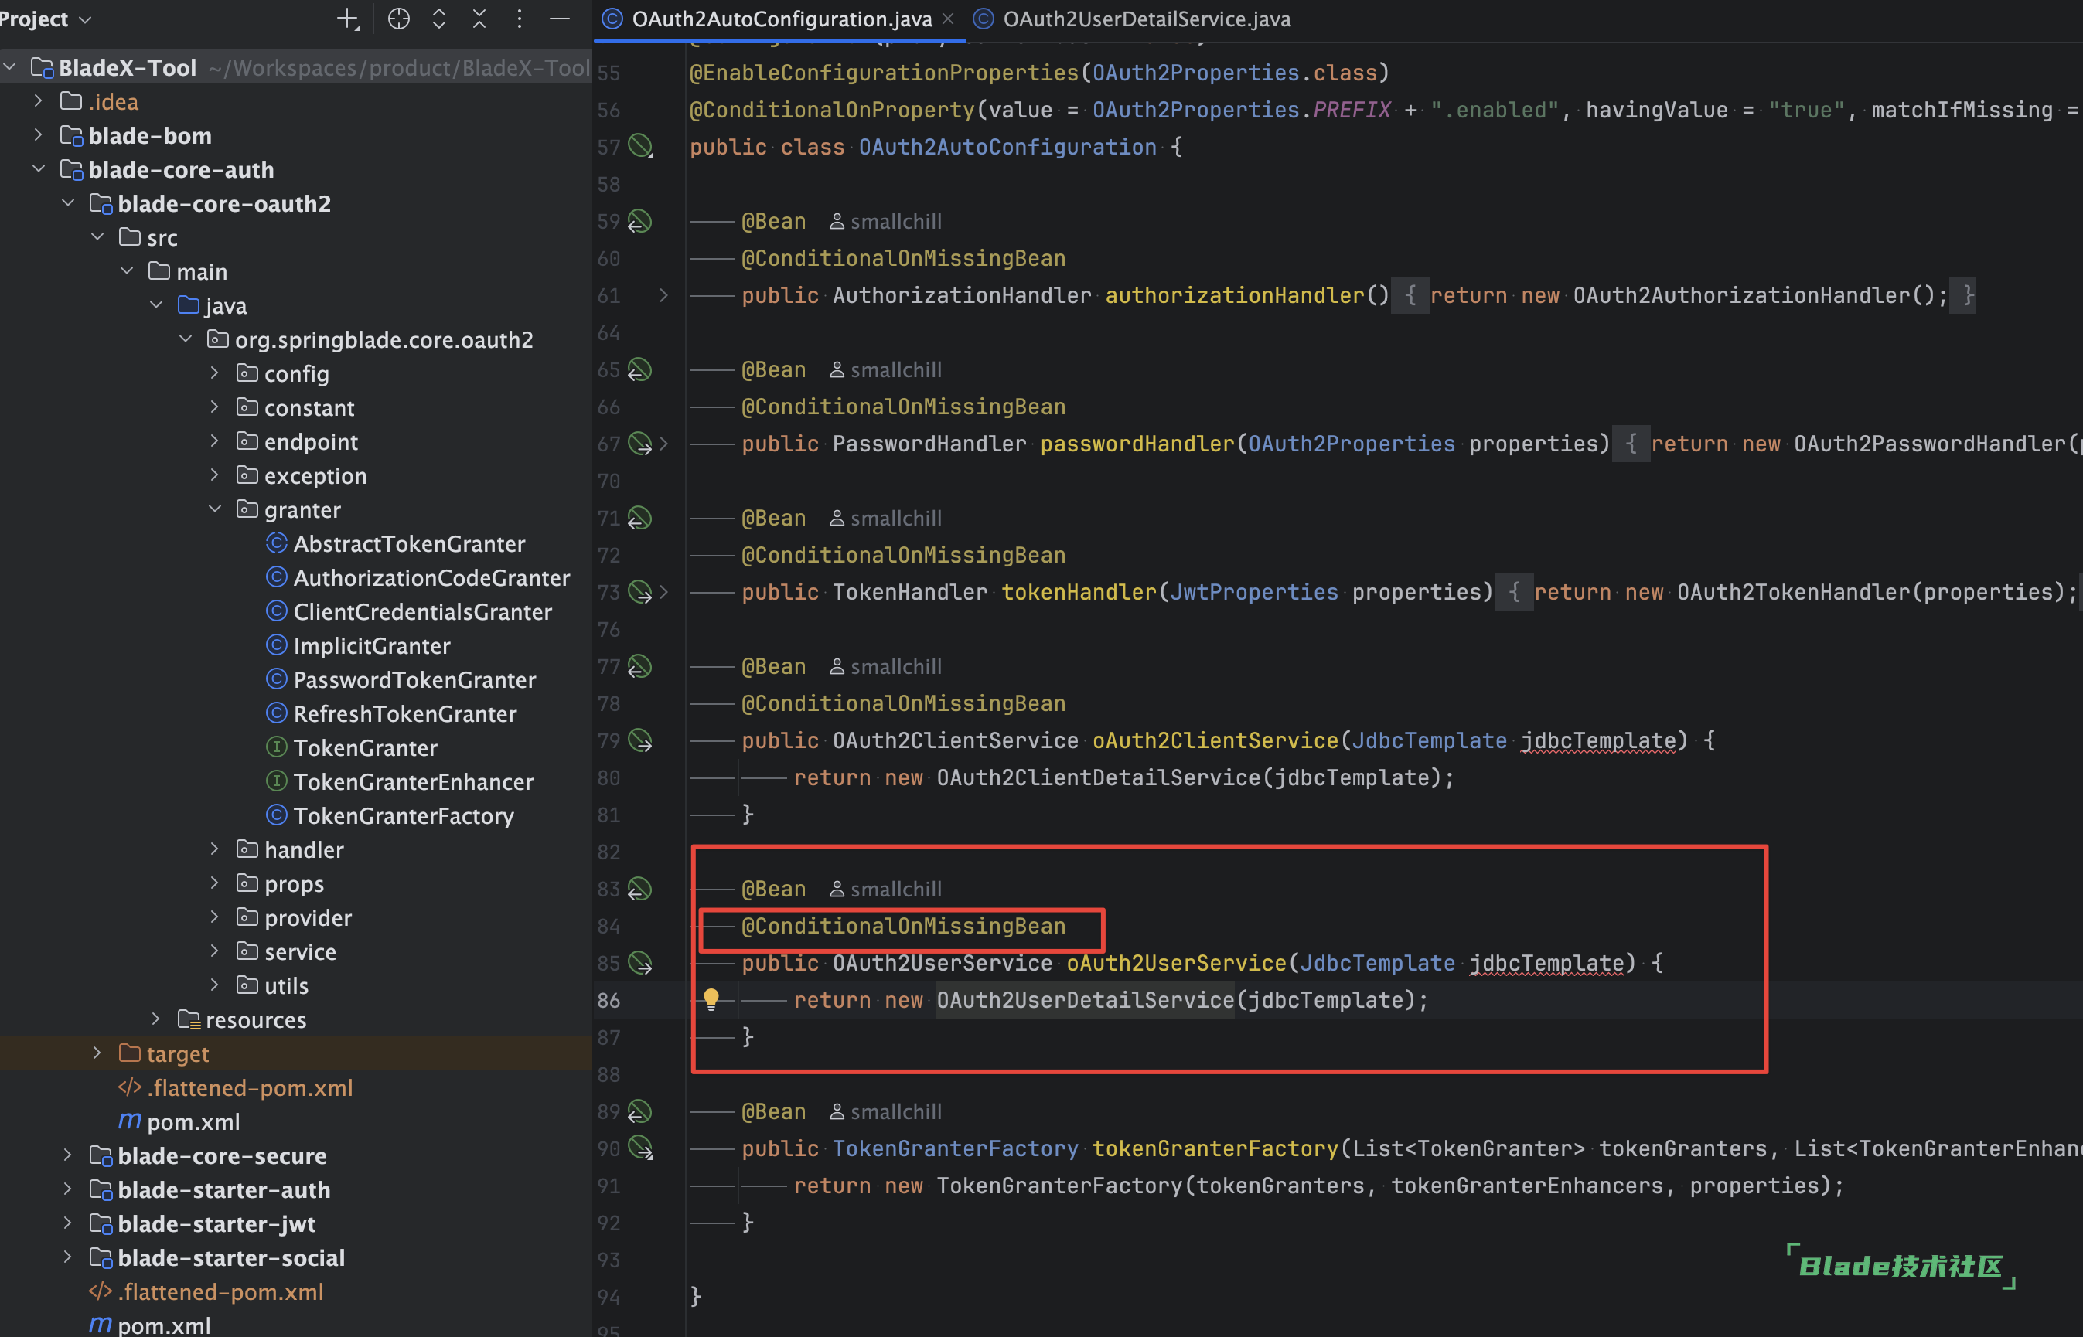Click Select Opened File crosshair icon
Screen dimensions: 2083x1337
click(398, 19)
